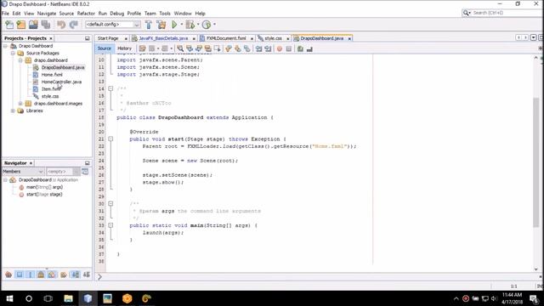Click the Shift Line Left icon
544x306 pixels.
(258, 49)
